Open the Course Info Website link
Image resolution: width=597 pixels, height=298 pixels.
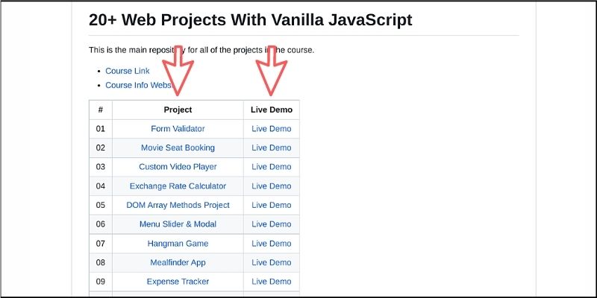pyautogui.click(x=137, y=85)
